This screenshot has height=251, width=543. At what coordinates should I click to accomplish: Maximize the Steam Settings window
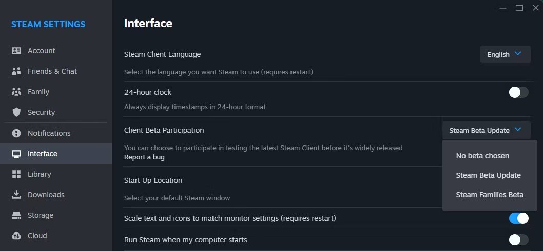click(x=519, y=8)
